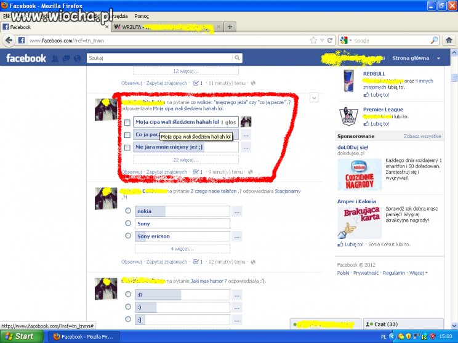The width and height of the screenshot is (458, 343).
Task: Check the Co ja pacze option
Action: coord(127,135)
